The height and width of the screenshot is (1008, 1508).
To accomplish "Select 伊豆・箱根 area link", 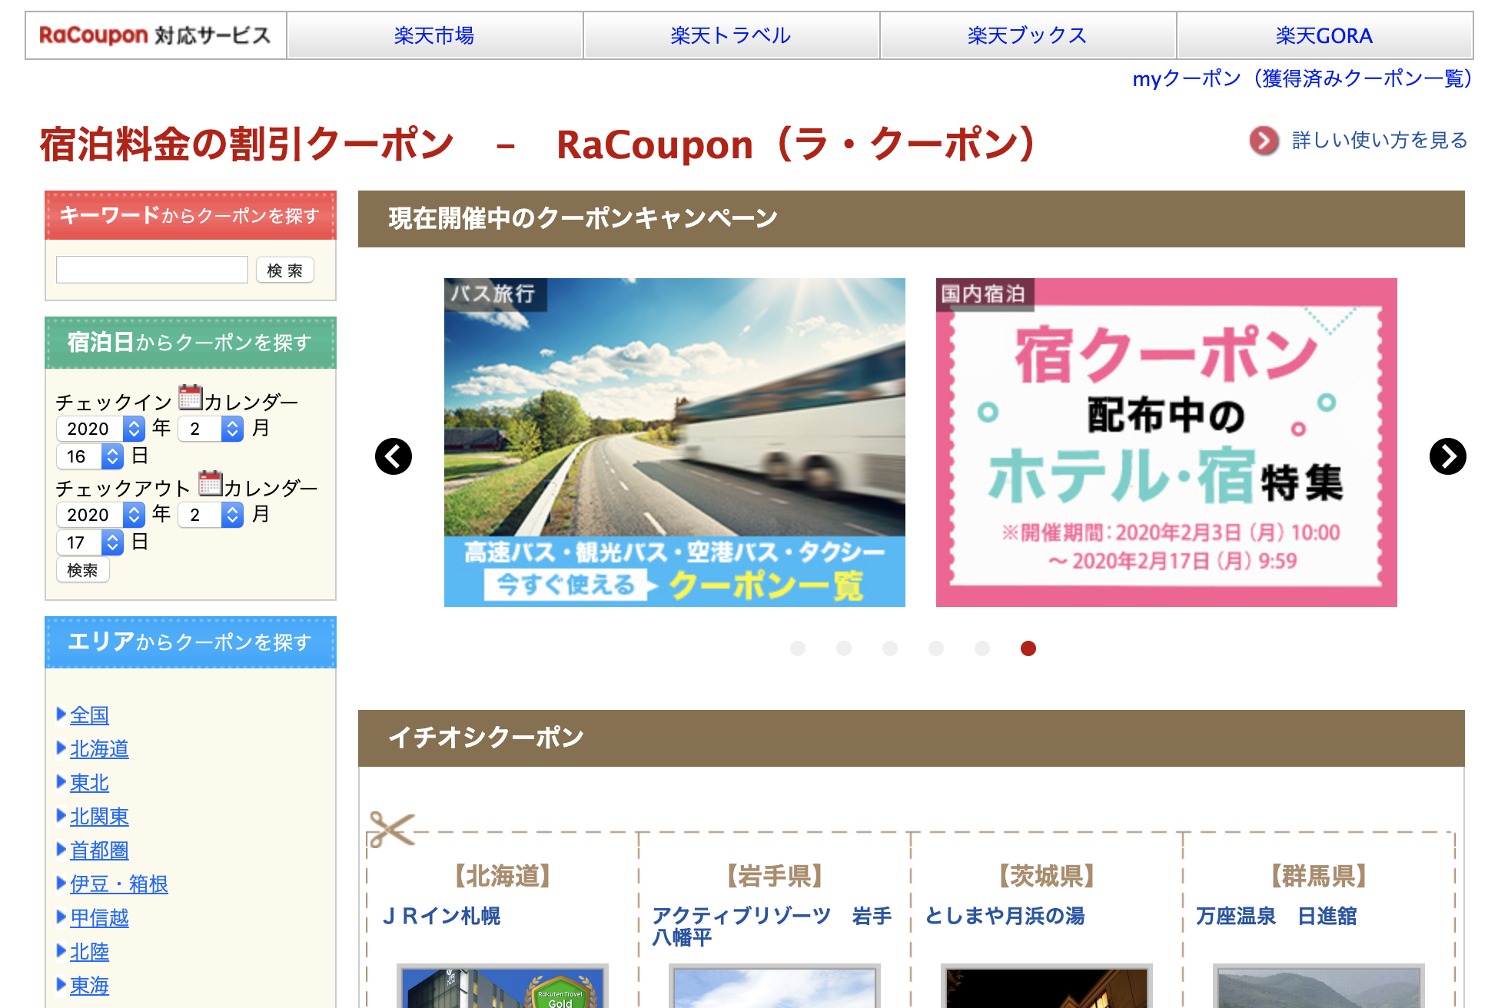I will [119, 884].
